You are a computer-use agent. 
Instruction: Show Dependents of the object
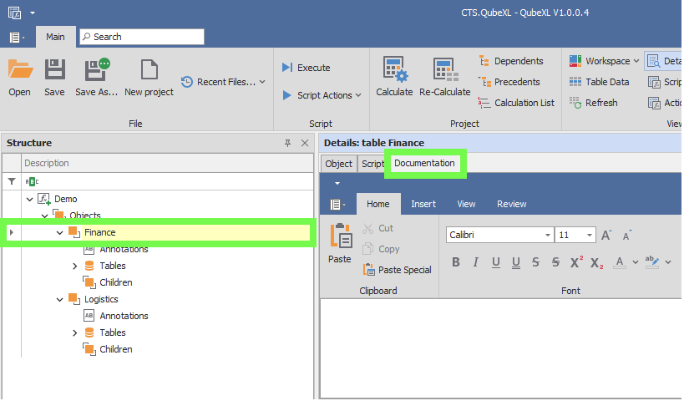click(x=510, y=61)
